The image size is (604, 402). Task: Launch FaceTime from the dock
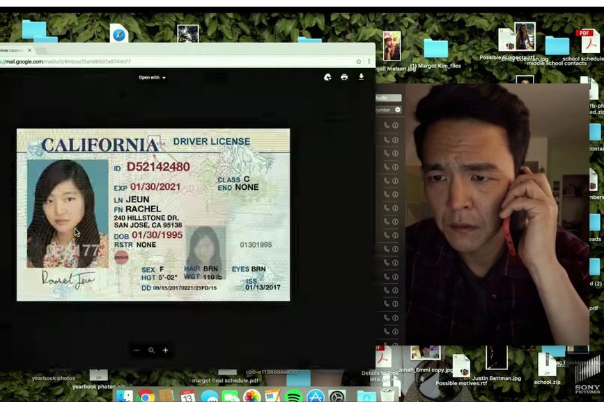(x=231, y=396)
